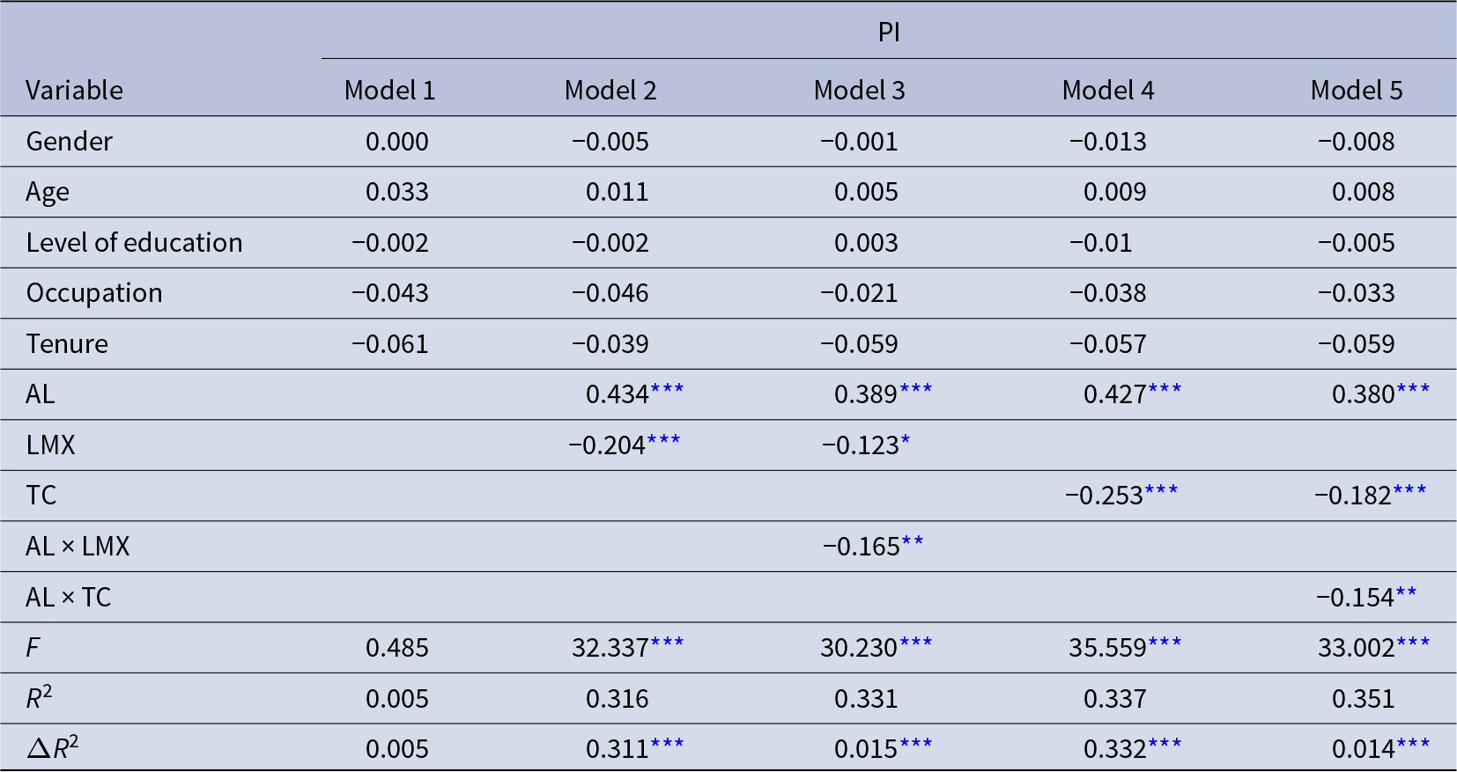Image resolution: width=1457 pixels, height=772 pixels.
Task: Select the "AL × TC" row label
Action: click(68, 598)
